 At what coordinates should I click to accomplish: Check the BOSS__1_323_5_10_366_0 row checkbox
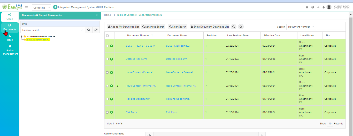(107, 46)
